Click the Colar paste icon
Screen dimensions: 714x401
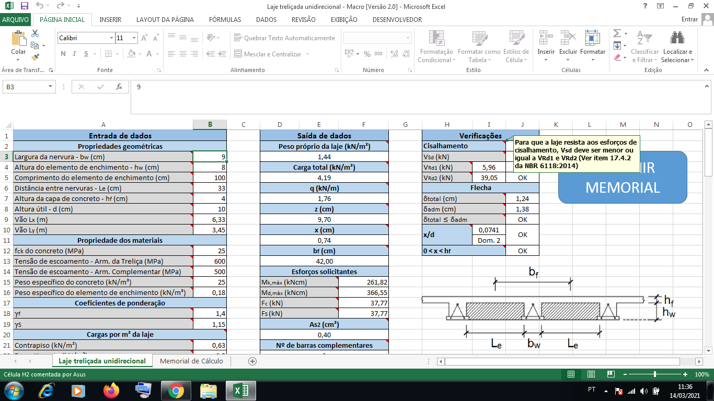pos(18,40)
